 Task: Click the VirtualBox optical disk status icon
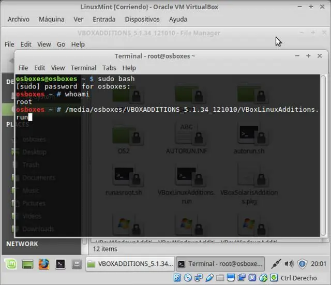188,278
